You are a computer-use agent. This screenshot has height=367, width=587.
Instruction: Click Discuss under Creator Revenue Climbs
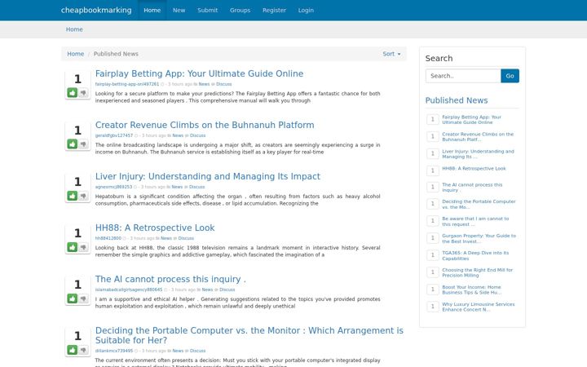click(x=197, y=135)
